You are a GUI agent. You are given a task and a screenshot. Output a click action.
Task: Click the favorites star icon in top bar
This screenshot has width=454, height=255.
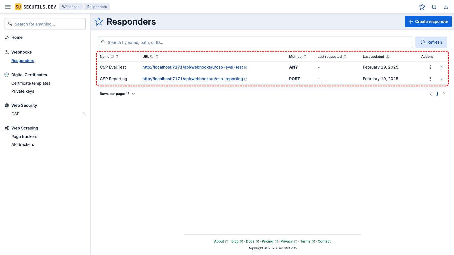pos(422,7)
